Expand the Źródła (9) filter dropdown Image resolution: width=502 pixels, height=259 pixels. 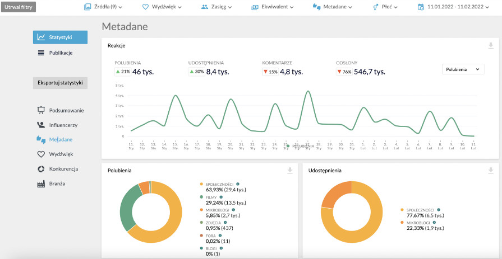(103, 7)
